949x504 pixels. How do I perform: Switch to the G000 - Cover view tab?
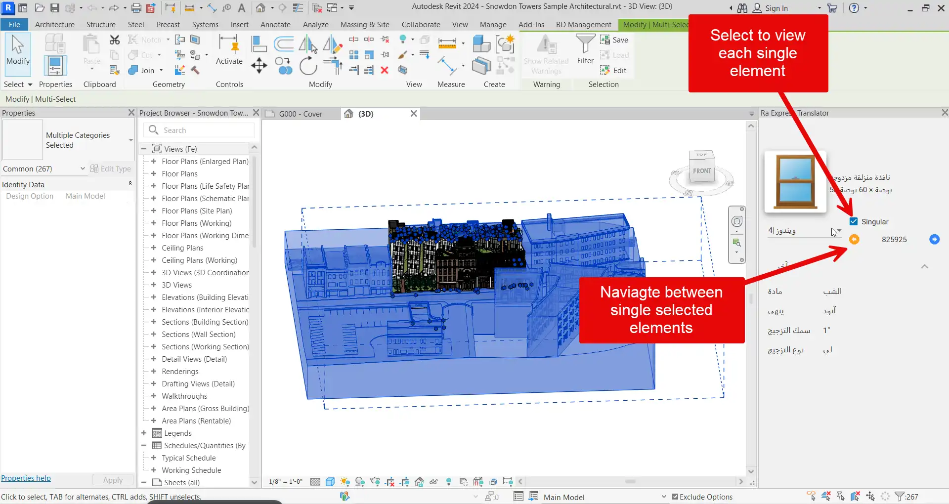[x=300, y=114]
